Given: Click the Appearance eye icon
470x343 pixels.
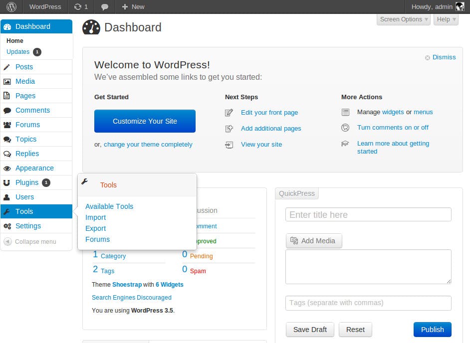Looking at the screenshot, I should pos(7,169).
